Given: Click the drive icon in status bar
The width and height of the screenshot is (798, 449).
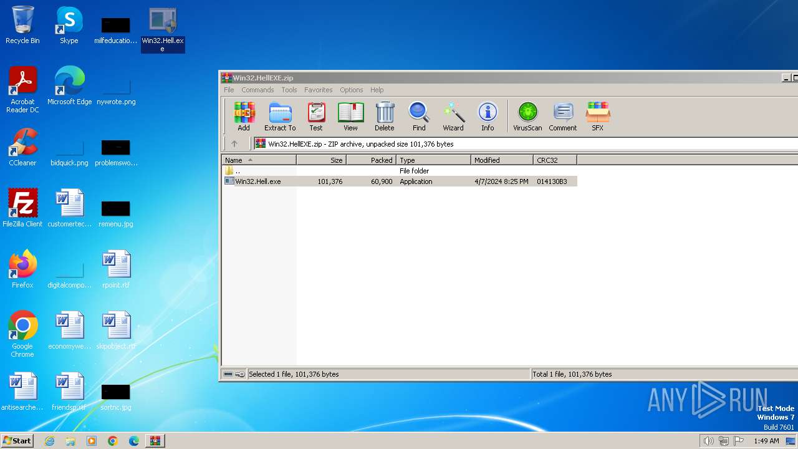Looking at the screenshot, I should pyautogui.click(x=228, y=374).
